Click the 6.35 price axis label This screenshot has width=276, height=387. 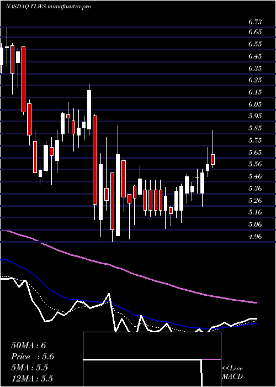coord(255,68)
